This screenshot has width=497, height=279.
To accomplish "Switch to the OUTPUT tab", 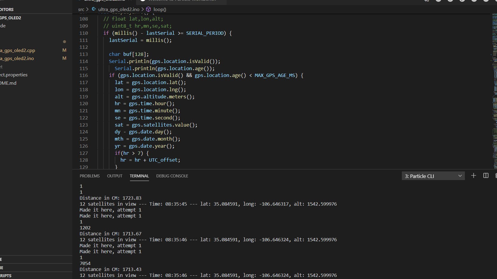I will [x=115, y=176].
